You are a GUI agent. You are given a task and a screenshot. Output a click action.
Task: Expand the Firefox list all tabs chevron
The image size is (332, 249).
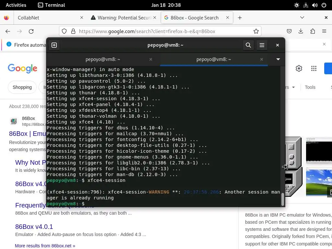click(x=302, y=18)
